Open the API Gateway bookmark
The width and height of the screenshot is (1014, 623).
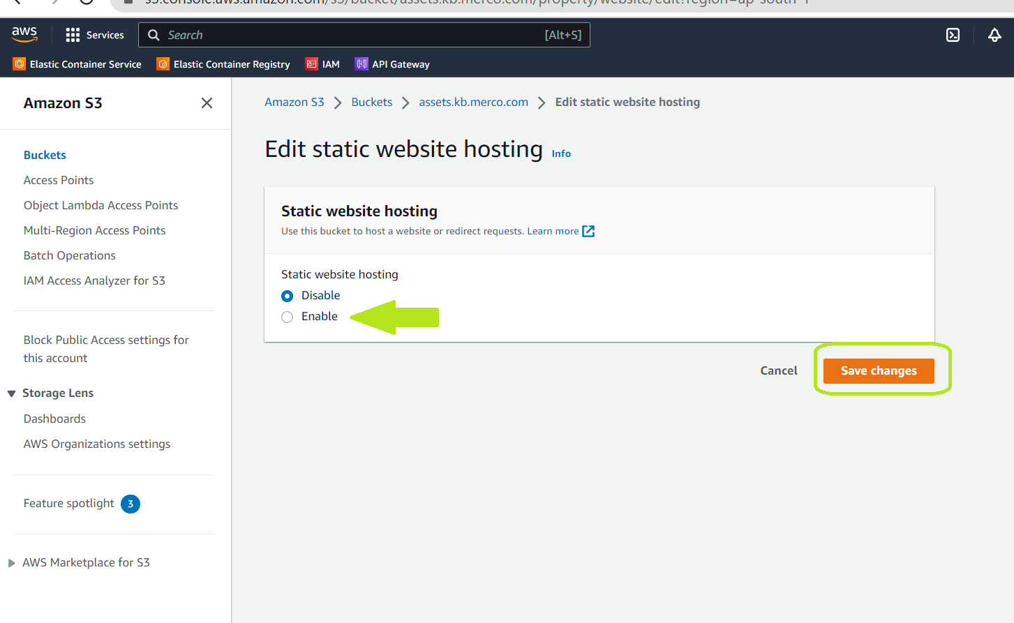click(401, 64)
